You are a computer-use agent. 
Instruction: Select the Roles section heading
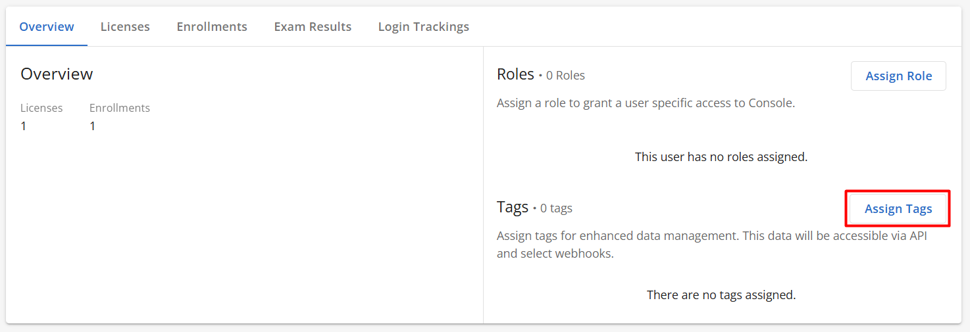[x=515, y=74]
